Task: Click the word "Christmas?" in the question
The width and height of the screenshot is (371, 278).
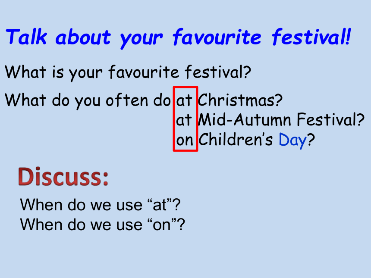Action: pos(240,100)
